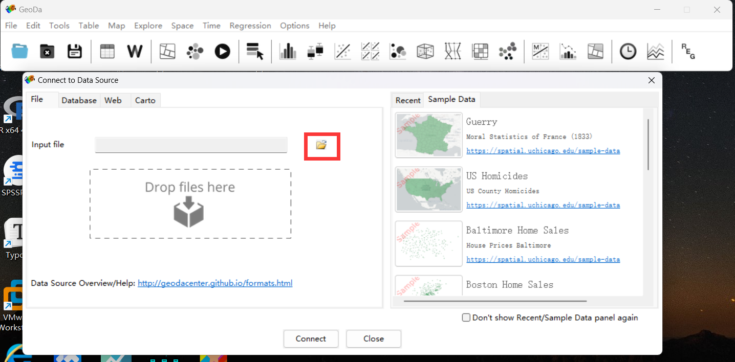Open the Category Editor cursor icon
The width and height of the screenshot is (735, 362).
tap(255, 51)
